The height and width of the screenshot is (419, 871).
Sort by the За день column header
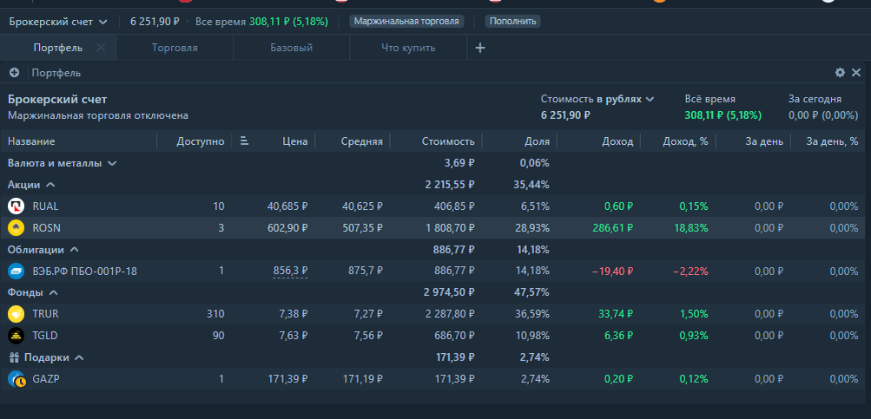764,141
